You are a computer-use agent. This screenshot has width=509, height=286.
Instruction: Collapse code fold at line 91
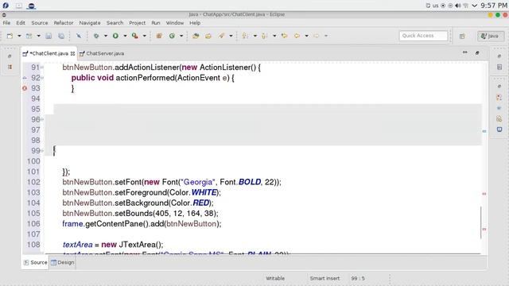42,68
